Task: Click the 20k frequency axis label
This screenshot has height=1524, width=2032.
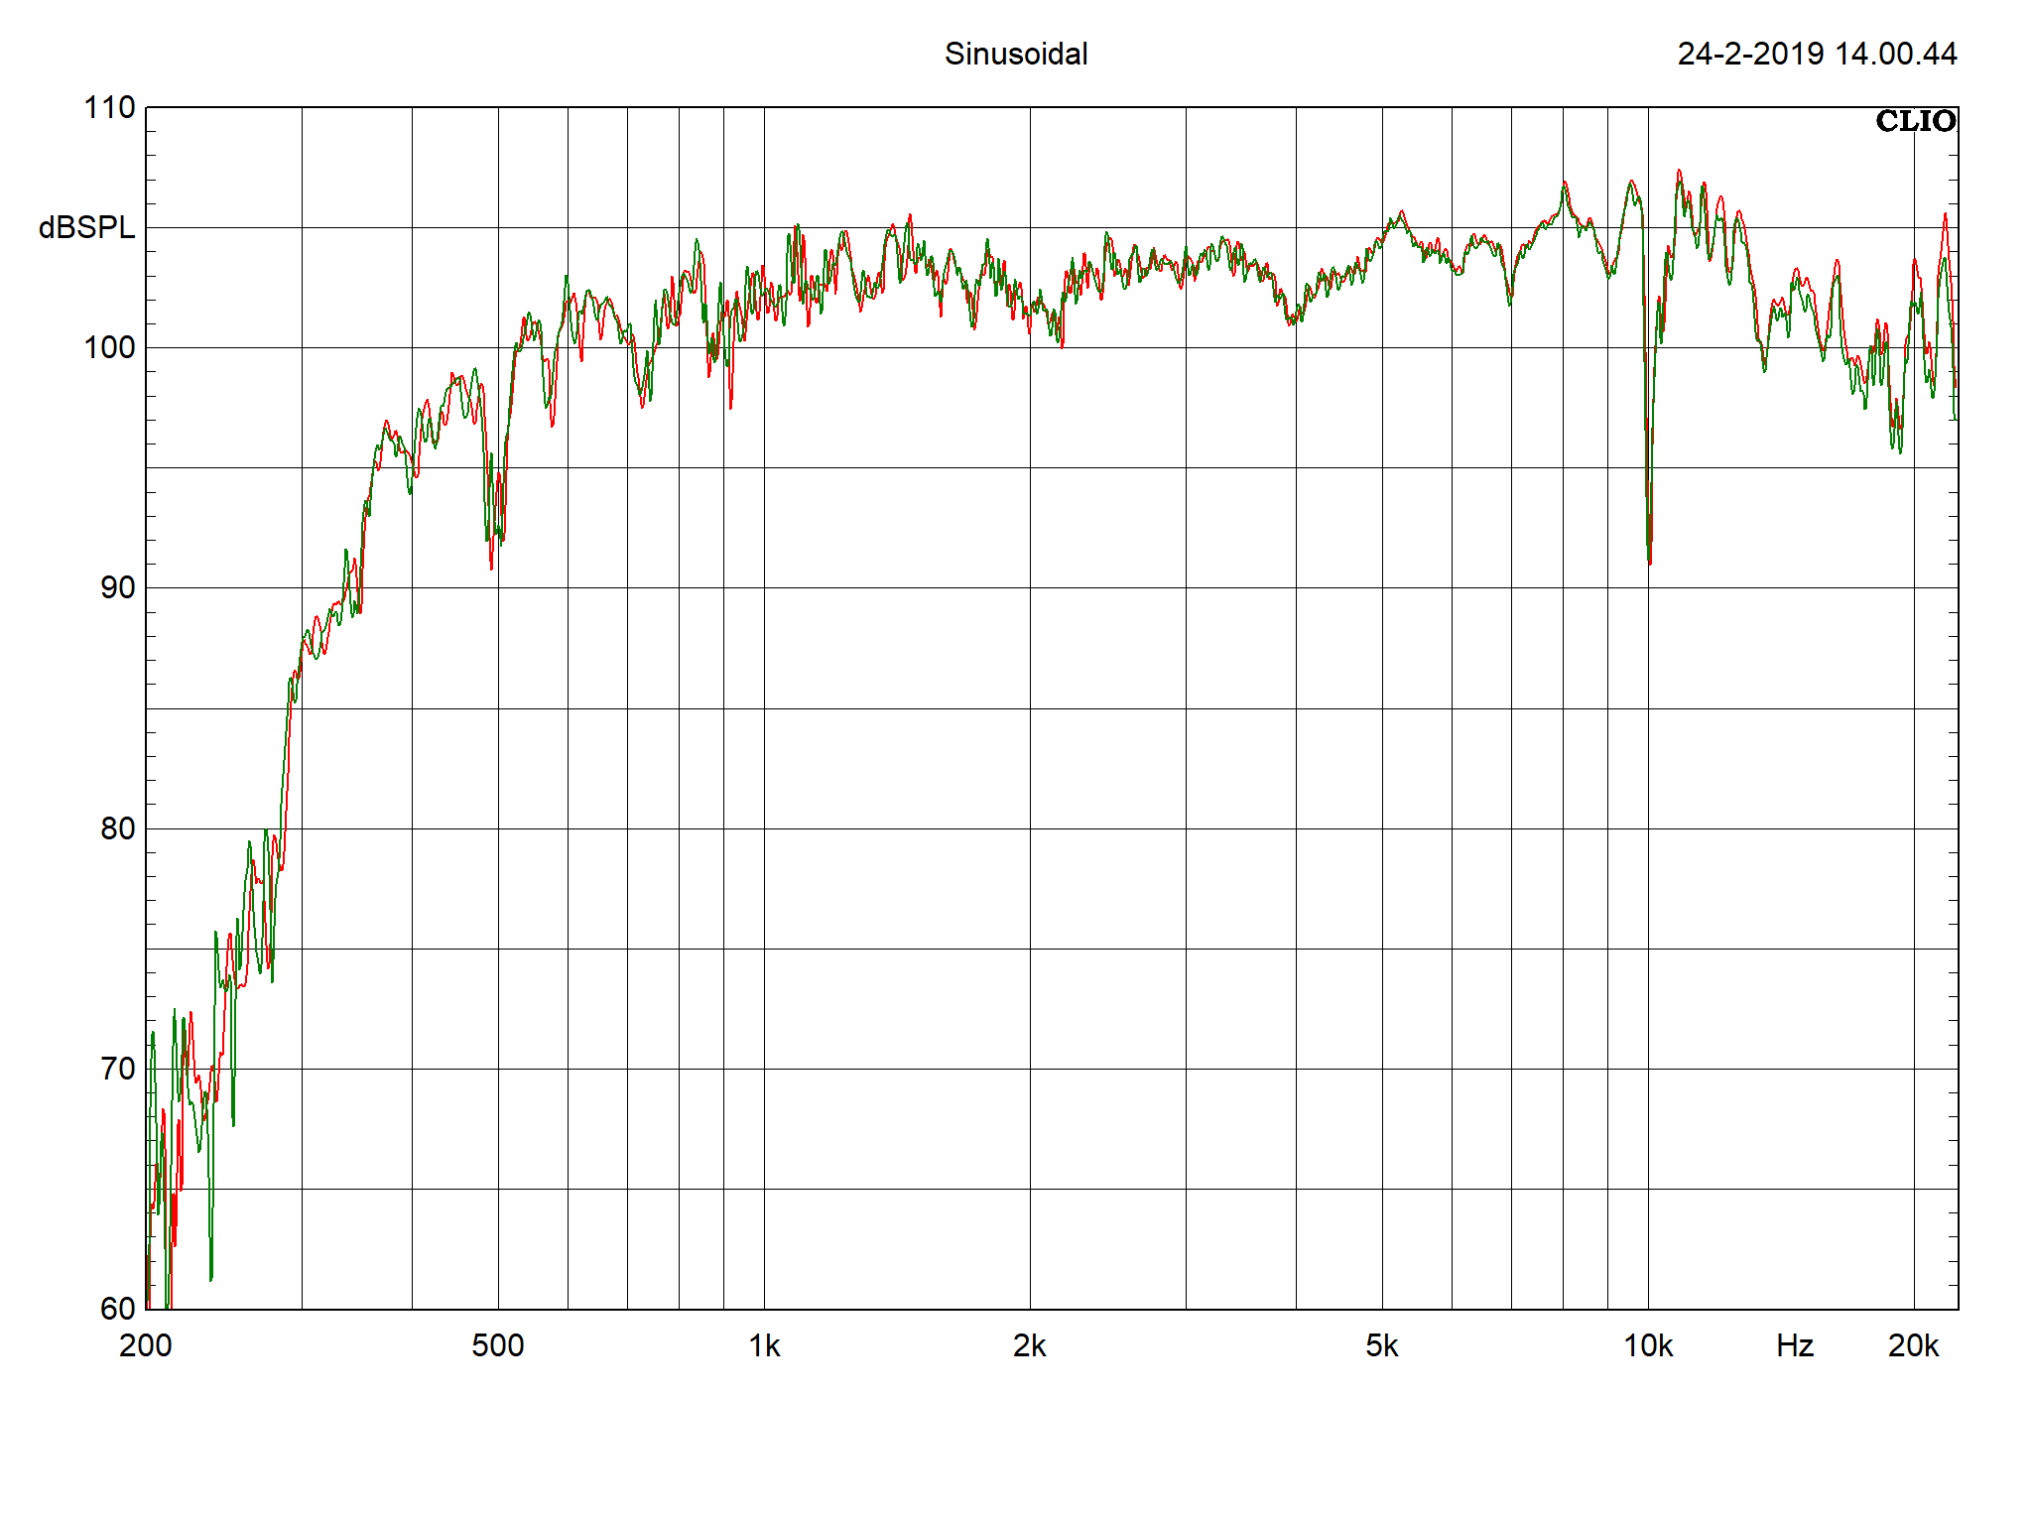Action: point(1914,1345)
